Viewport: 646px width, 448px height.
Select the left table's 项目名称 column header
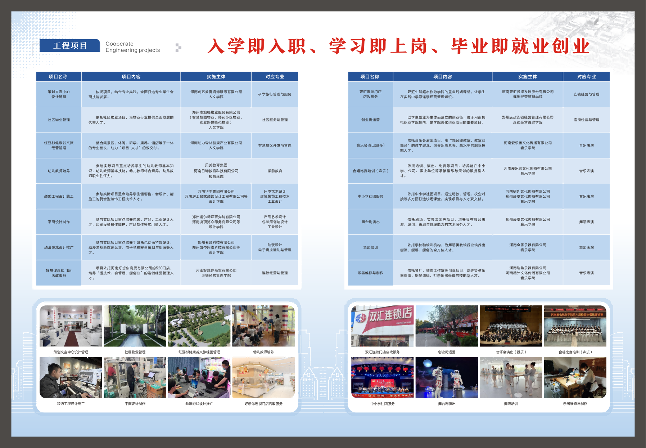click(x=58, y=77)
